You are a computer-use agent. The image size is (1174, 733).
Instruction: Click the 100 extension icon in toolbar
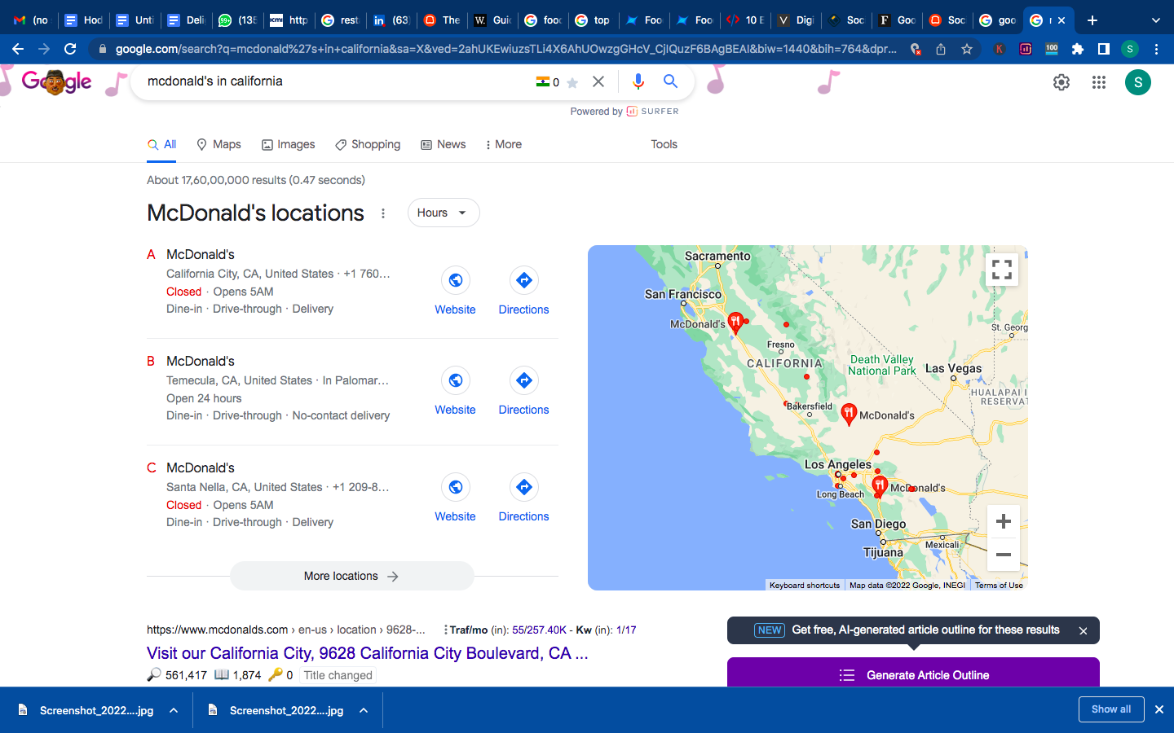tap(1052, 49)
